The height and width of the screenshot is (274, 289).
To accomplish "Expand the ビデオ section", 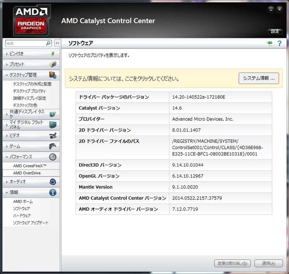I will tap(31, 136).
